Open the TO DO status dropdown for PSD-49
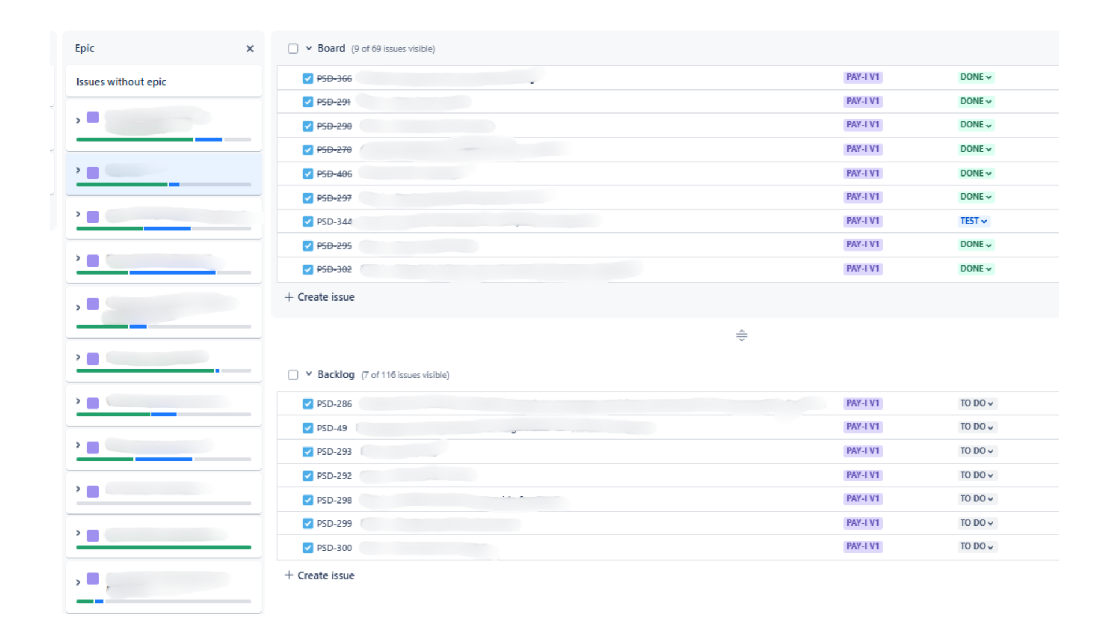 pyautogui.click(x=977, y=427)
